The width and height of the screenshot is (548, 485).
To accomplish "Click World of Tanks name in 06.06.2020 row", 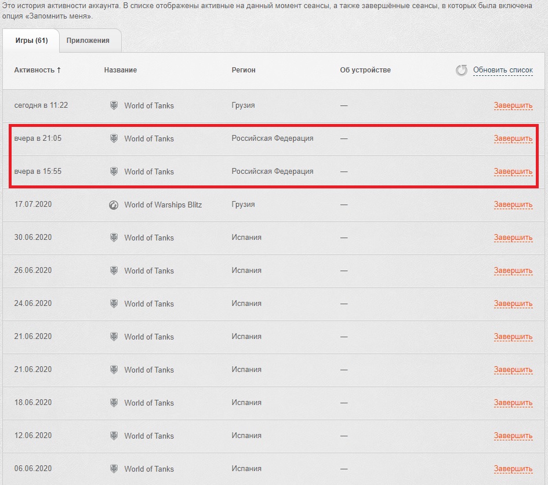I will click(149, 469).
